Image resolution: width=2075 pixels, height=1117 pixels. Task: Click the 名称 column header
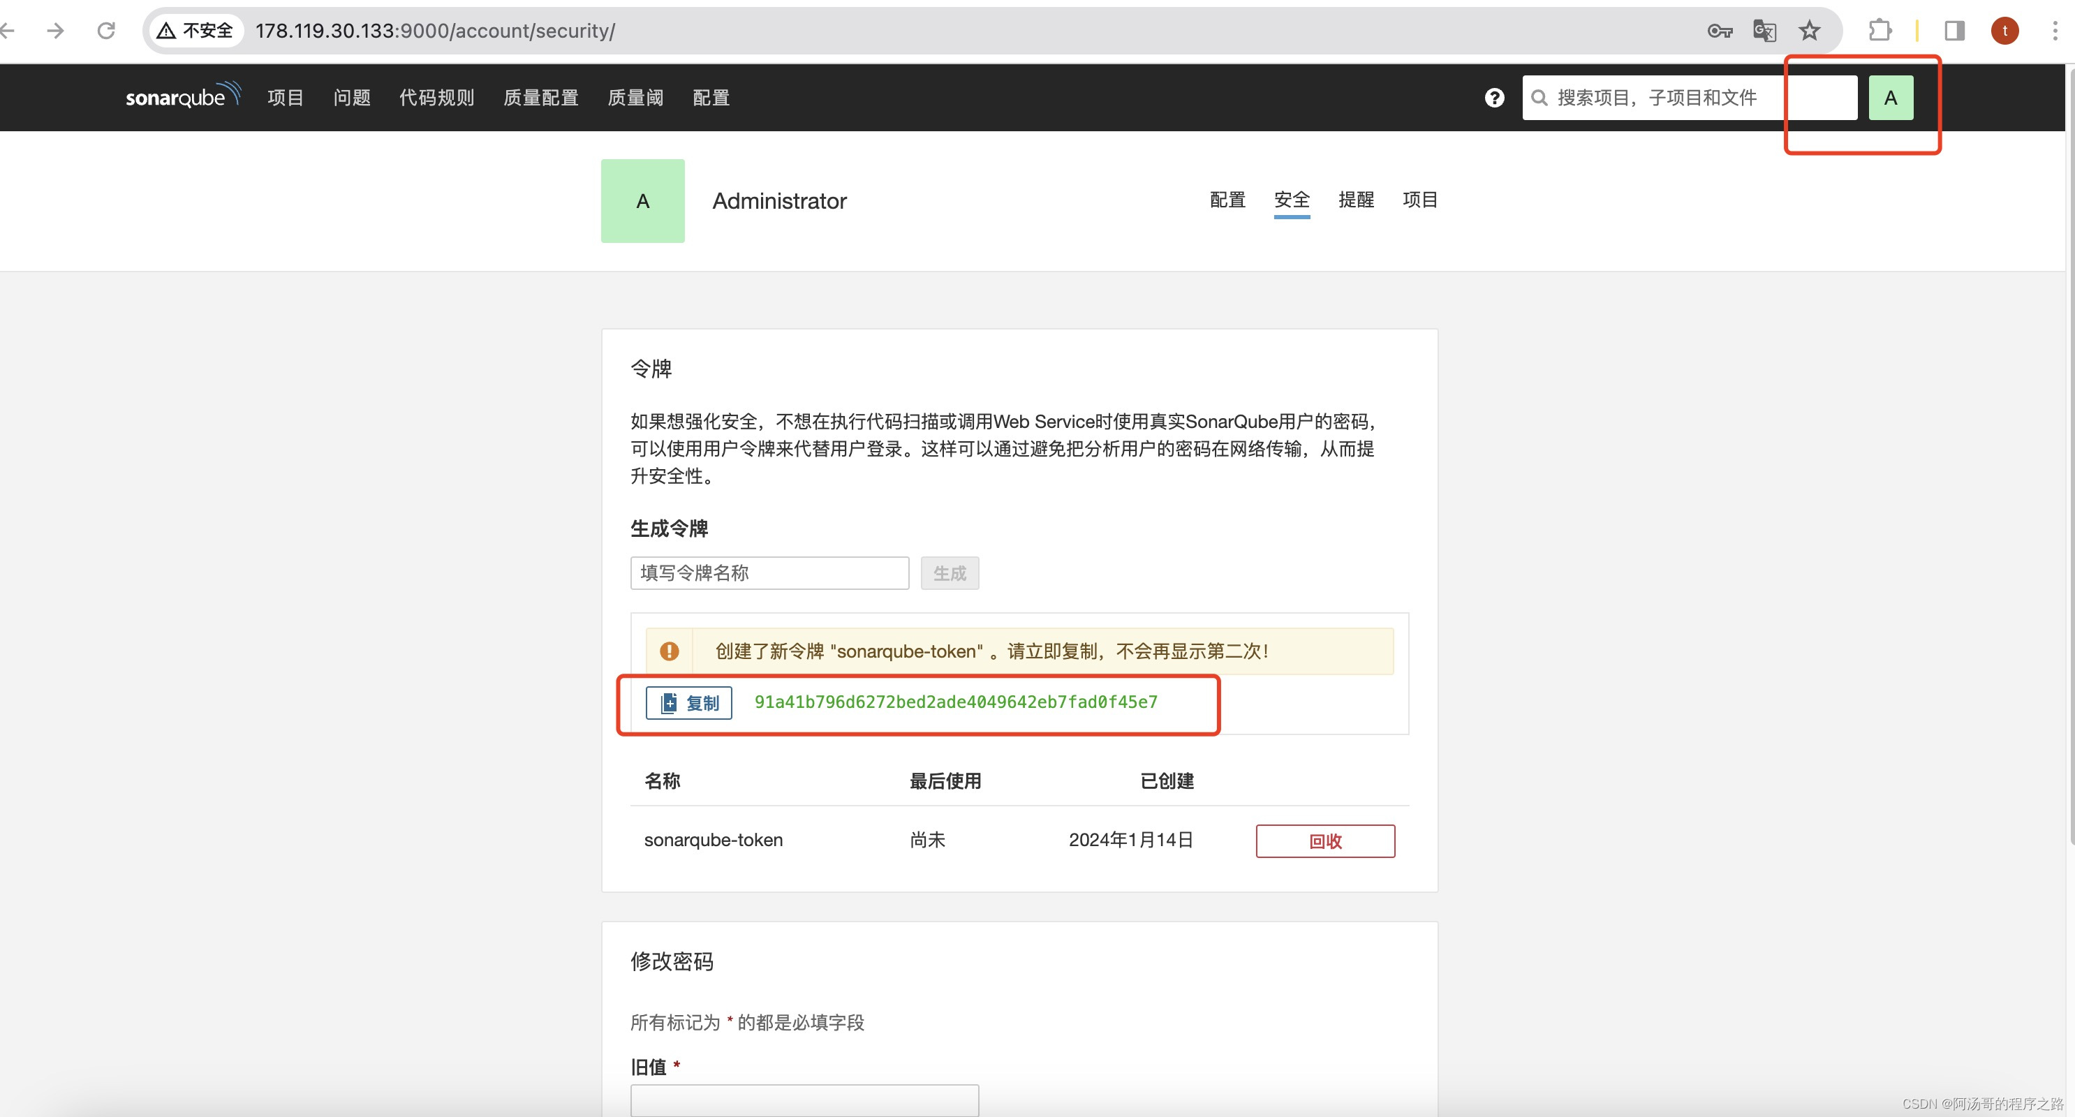tap(662, 781)
